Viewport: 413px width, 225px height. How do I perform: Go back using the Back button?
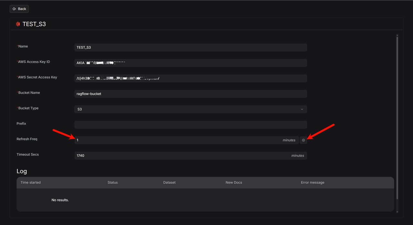coord(19,9)
